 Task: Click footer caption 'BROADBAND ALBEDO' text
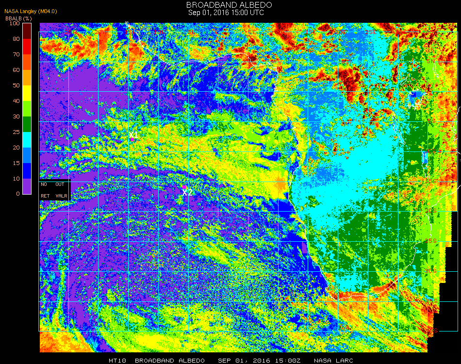tap(170, 361)
